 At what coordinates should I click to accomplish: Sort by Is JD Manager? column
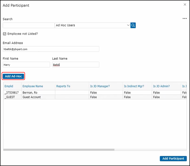point(100,86)
